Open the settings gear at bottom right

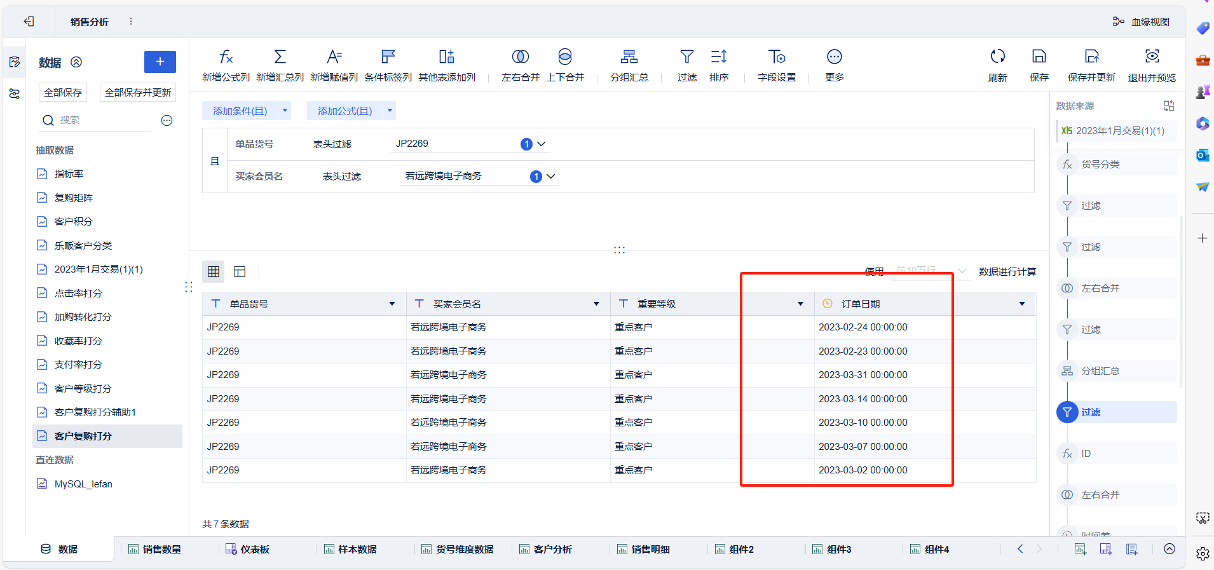[1203, 553]
